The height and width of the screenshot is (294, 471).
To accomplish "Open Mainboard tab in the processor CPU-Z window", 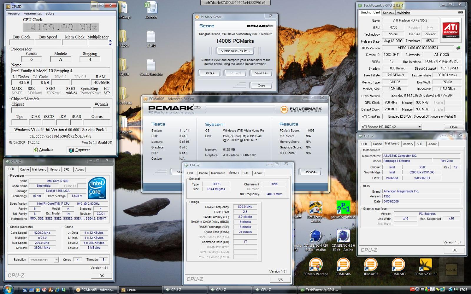I will point(39,169).
